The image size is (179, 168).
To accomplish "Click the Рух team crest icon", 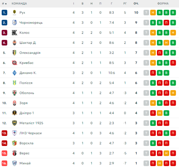I will [14, 13].
